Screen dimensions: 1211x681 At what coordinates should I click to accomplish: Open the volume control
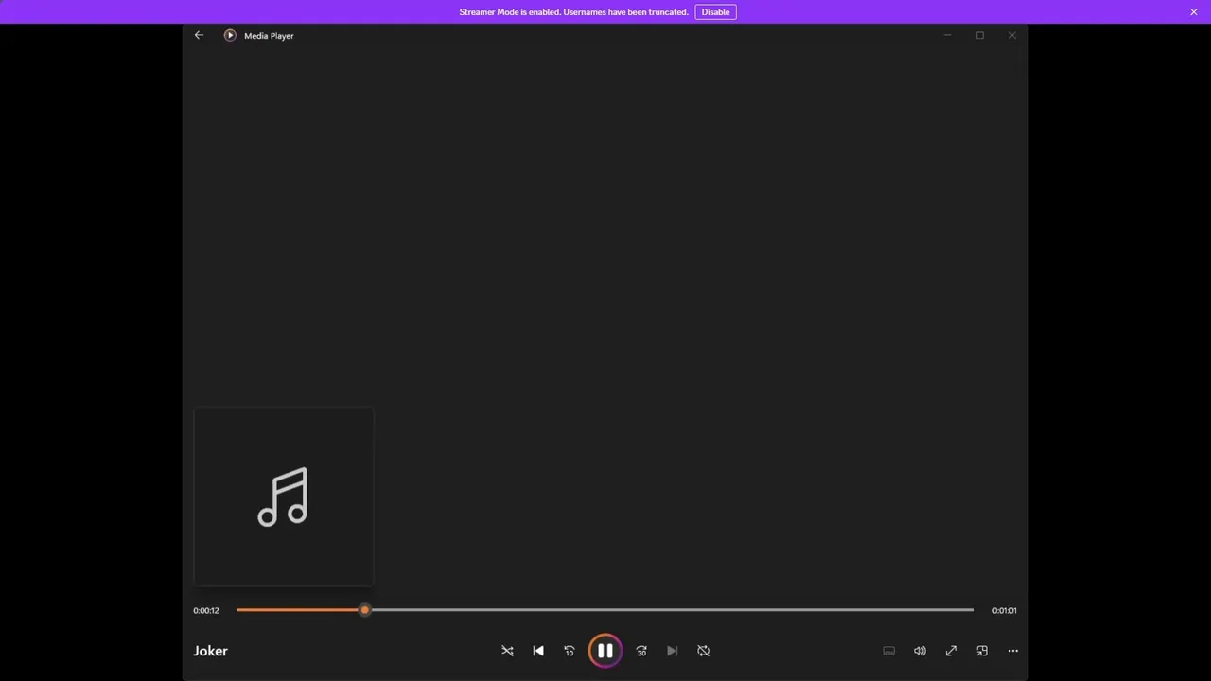pyautogui.click(x=920, y=651)
